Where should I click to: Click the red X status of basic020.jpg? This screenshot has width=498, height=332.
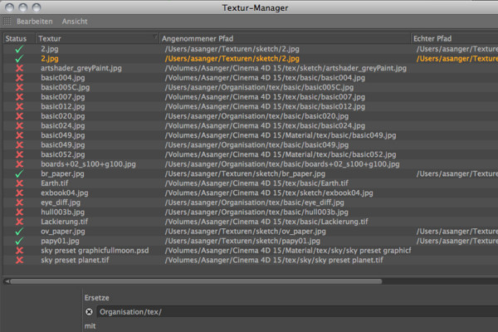point(19,116)
